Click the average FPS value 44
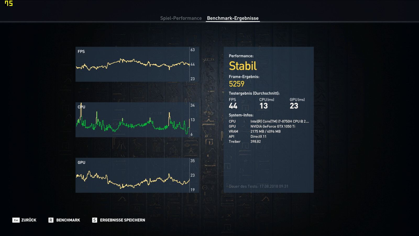Viewport: 419px width, 236px height. point(233,106)
